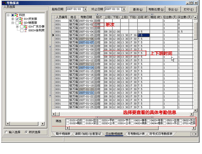The height and width of the screenshot is (154, 202).
Task: Click the 03=广东办事 group icon
Action: pyautogui.click(x=26, y=27)
